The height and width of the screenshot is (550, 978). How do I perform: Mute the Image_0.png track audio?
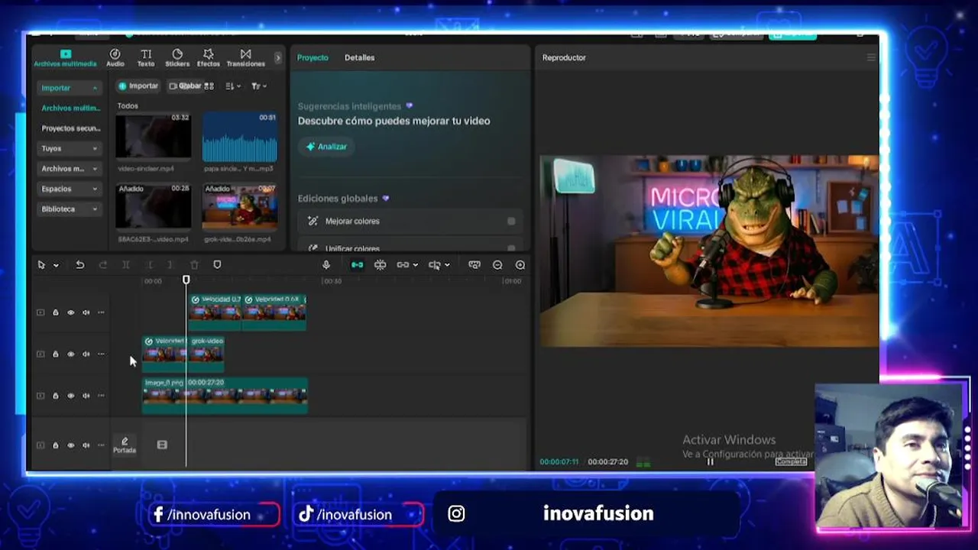pyautogui.click(x=86, y=396)
